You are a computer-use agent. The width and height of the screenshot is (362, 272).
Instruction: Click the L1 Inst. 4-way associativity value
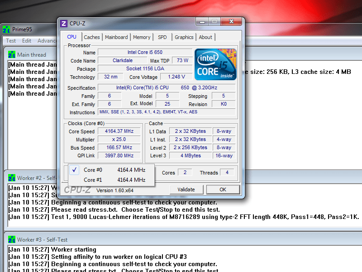[224, 140]
